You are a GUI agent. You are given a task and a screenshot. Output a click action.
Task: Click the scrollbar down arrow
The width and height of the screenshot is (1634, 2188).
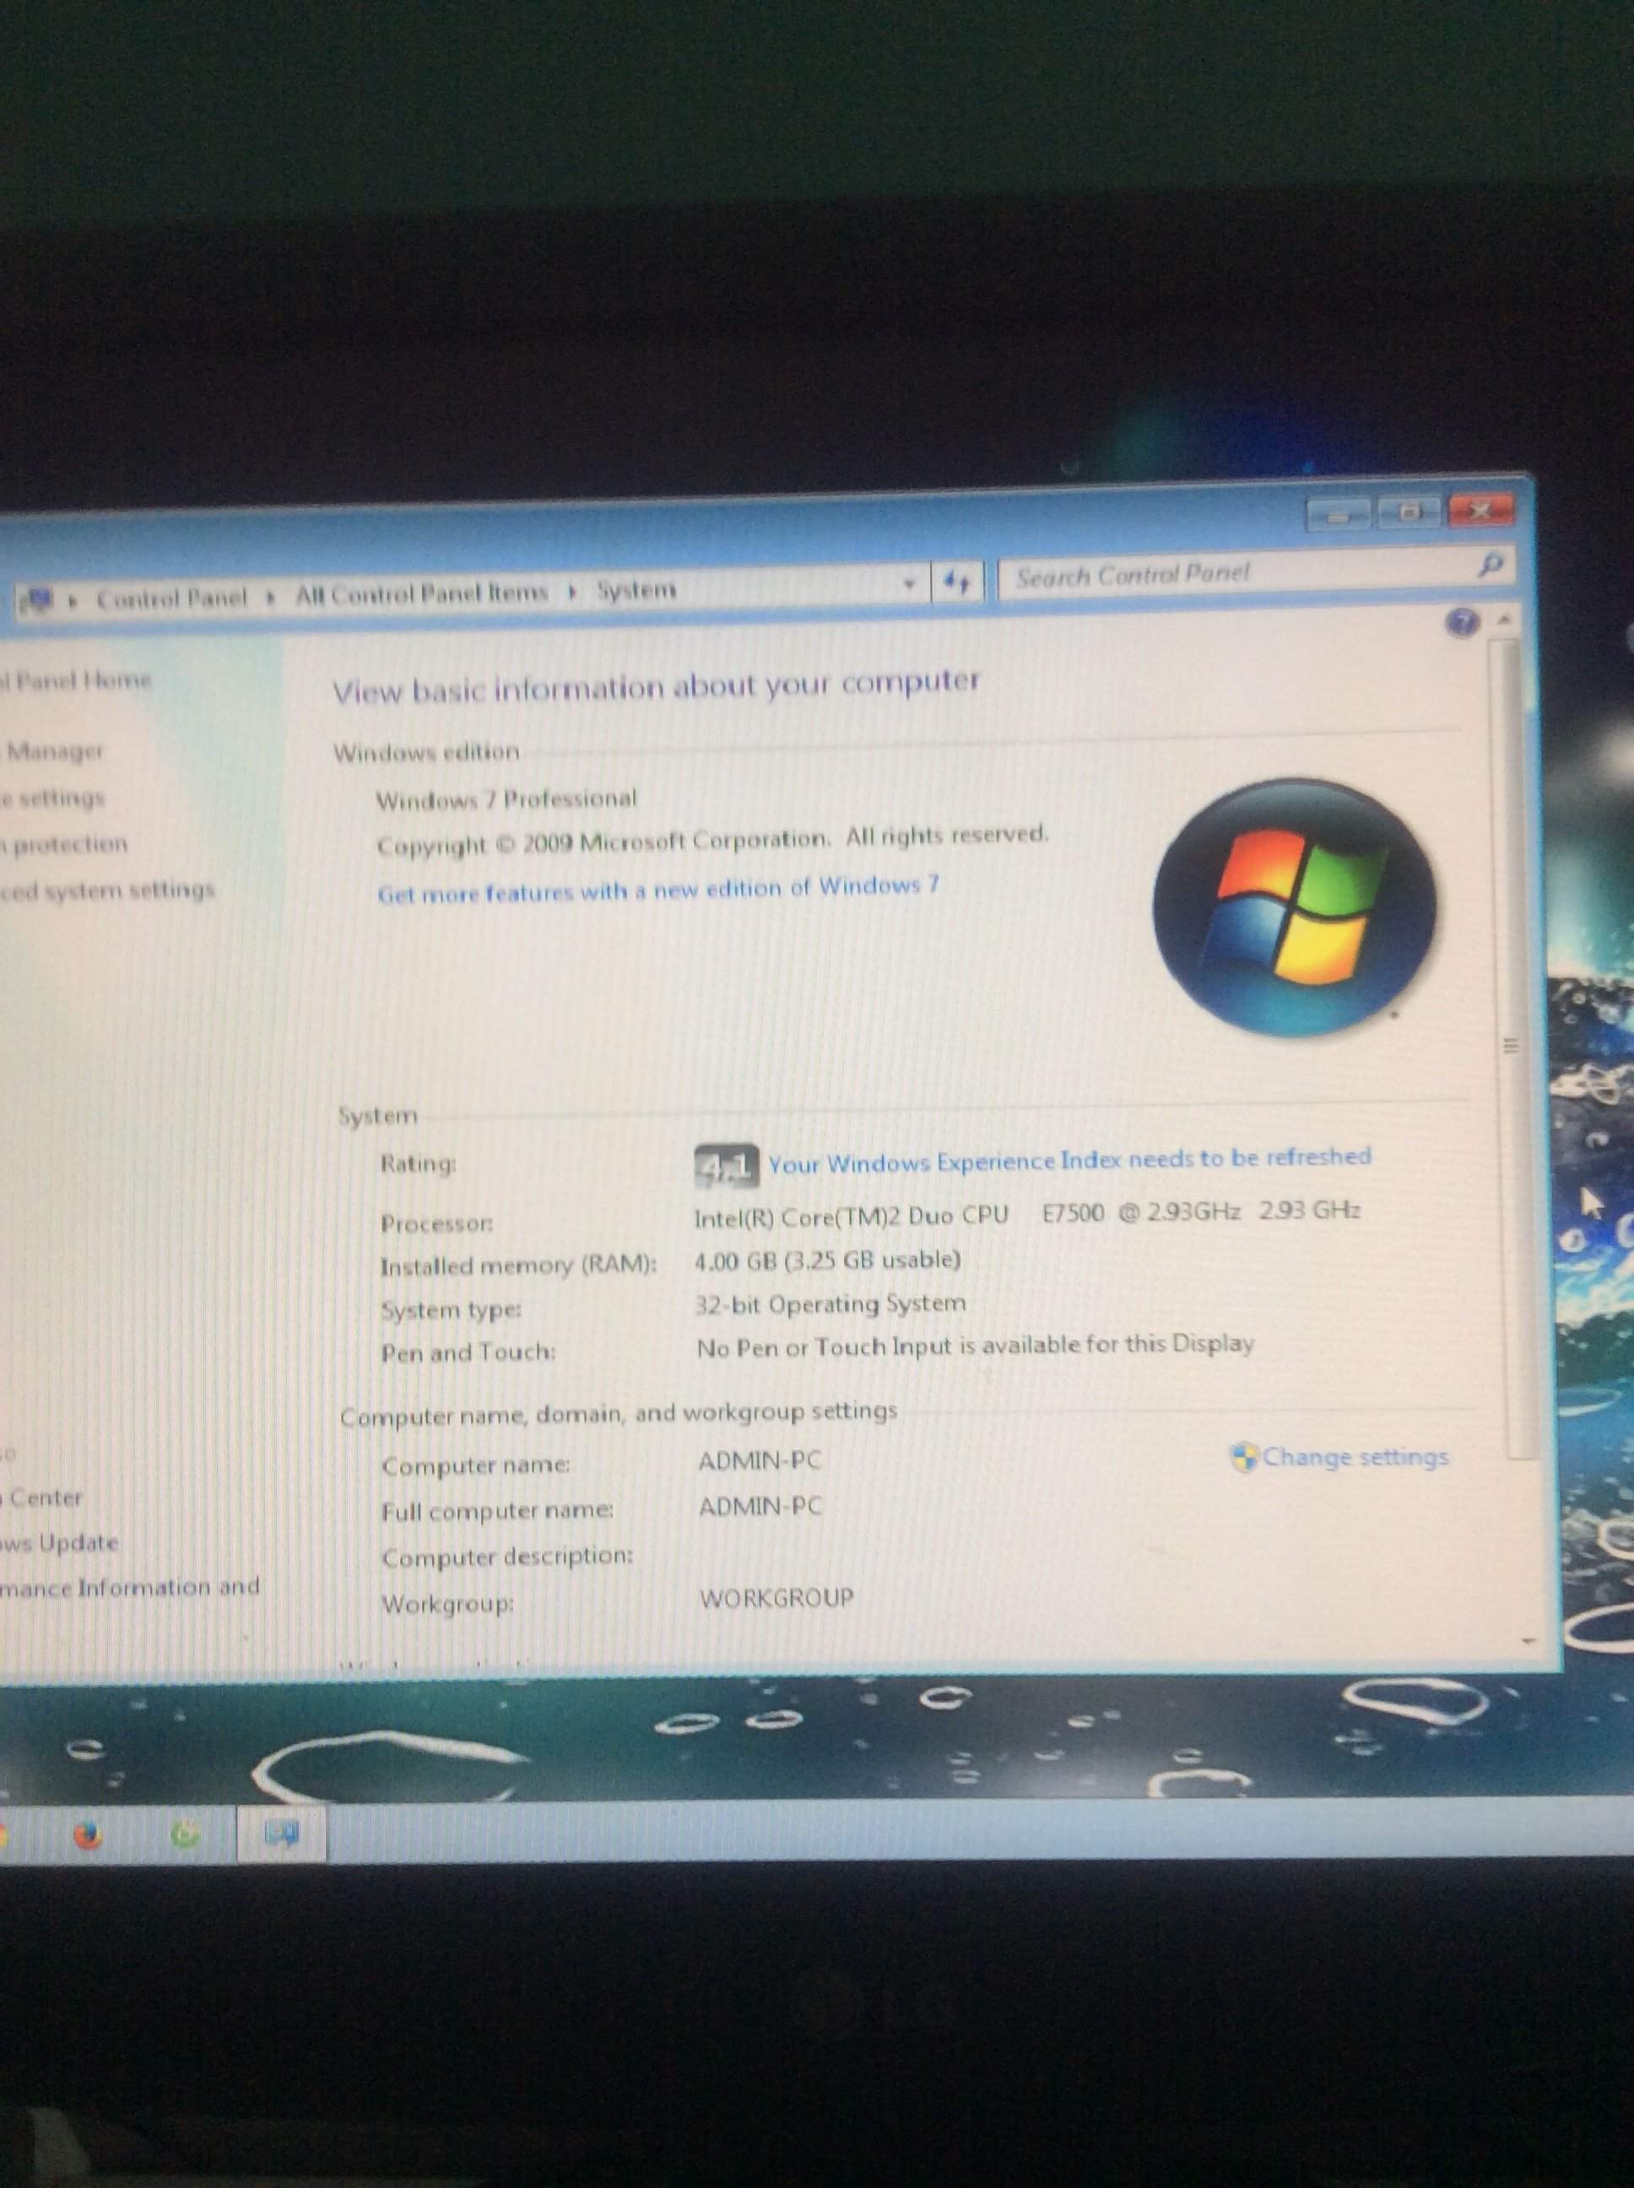1528,1642
